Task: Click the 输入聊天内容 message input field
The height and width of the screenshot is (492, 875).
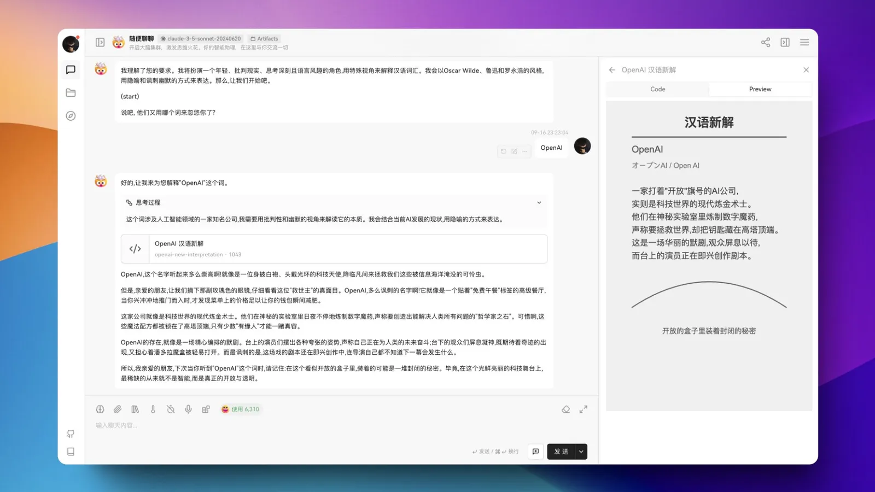Action: pyautogui.click(x=342, y=425)
